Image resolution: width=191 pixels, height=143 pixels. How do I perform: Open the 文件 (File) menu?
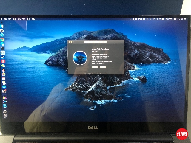[10, 19]
